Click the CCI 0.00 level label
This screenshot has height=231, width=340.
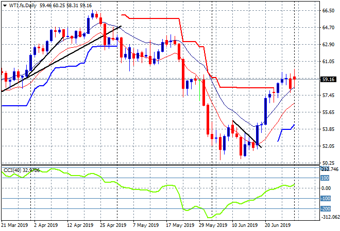pos(326,188)
